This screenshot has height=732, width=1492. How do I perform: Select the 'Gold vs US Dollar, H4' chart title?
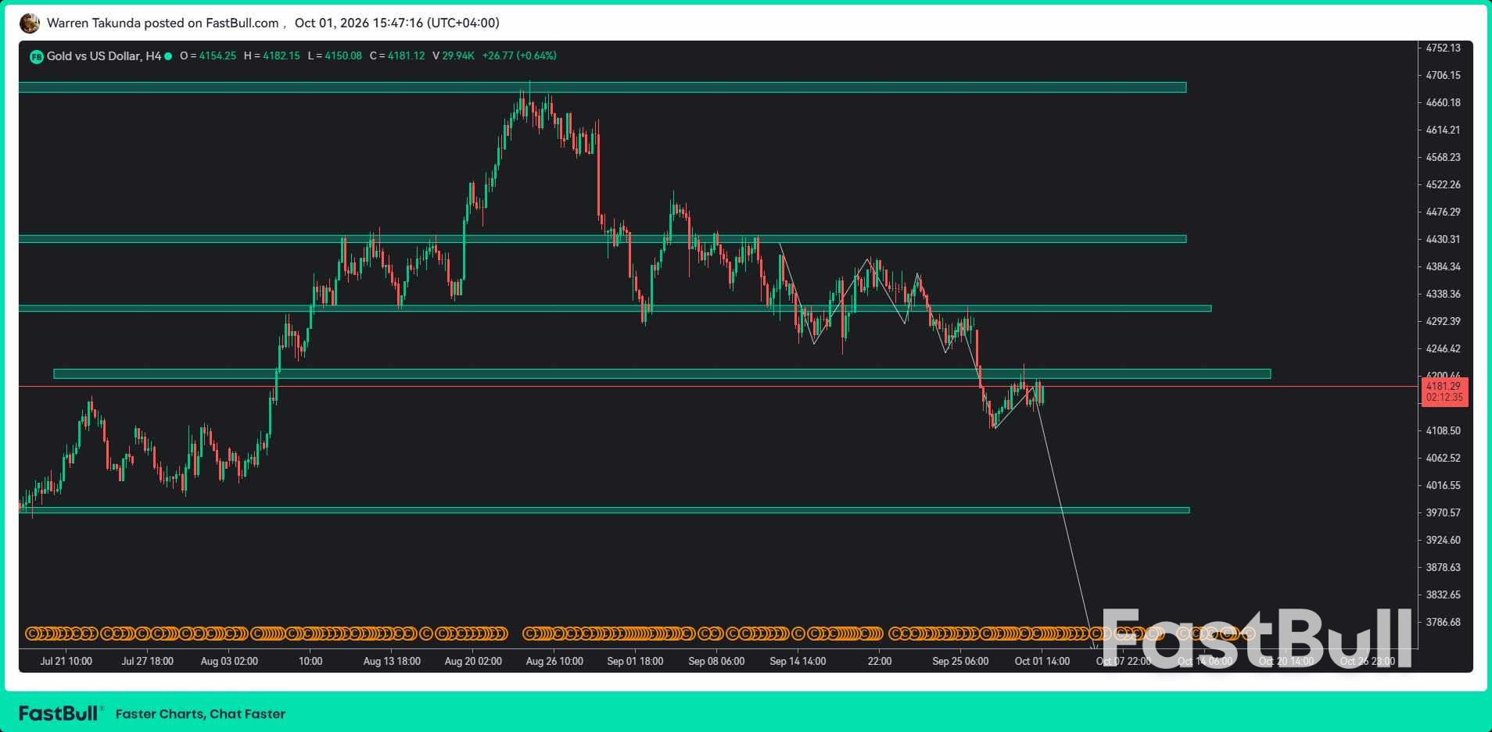104,56
